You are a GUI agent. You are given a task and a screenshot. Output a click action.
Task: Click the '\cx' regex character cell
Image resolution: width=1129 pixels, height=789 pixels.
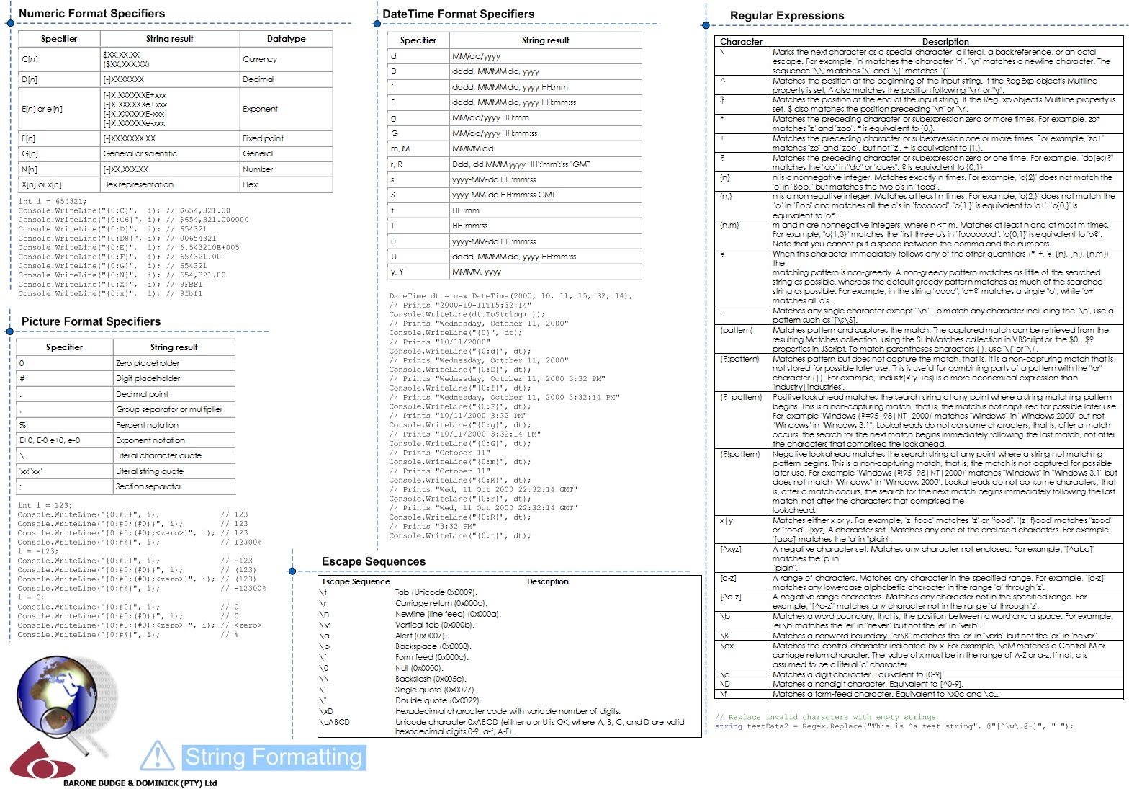[741, 655]
